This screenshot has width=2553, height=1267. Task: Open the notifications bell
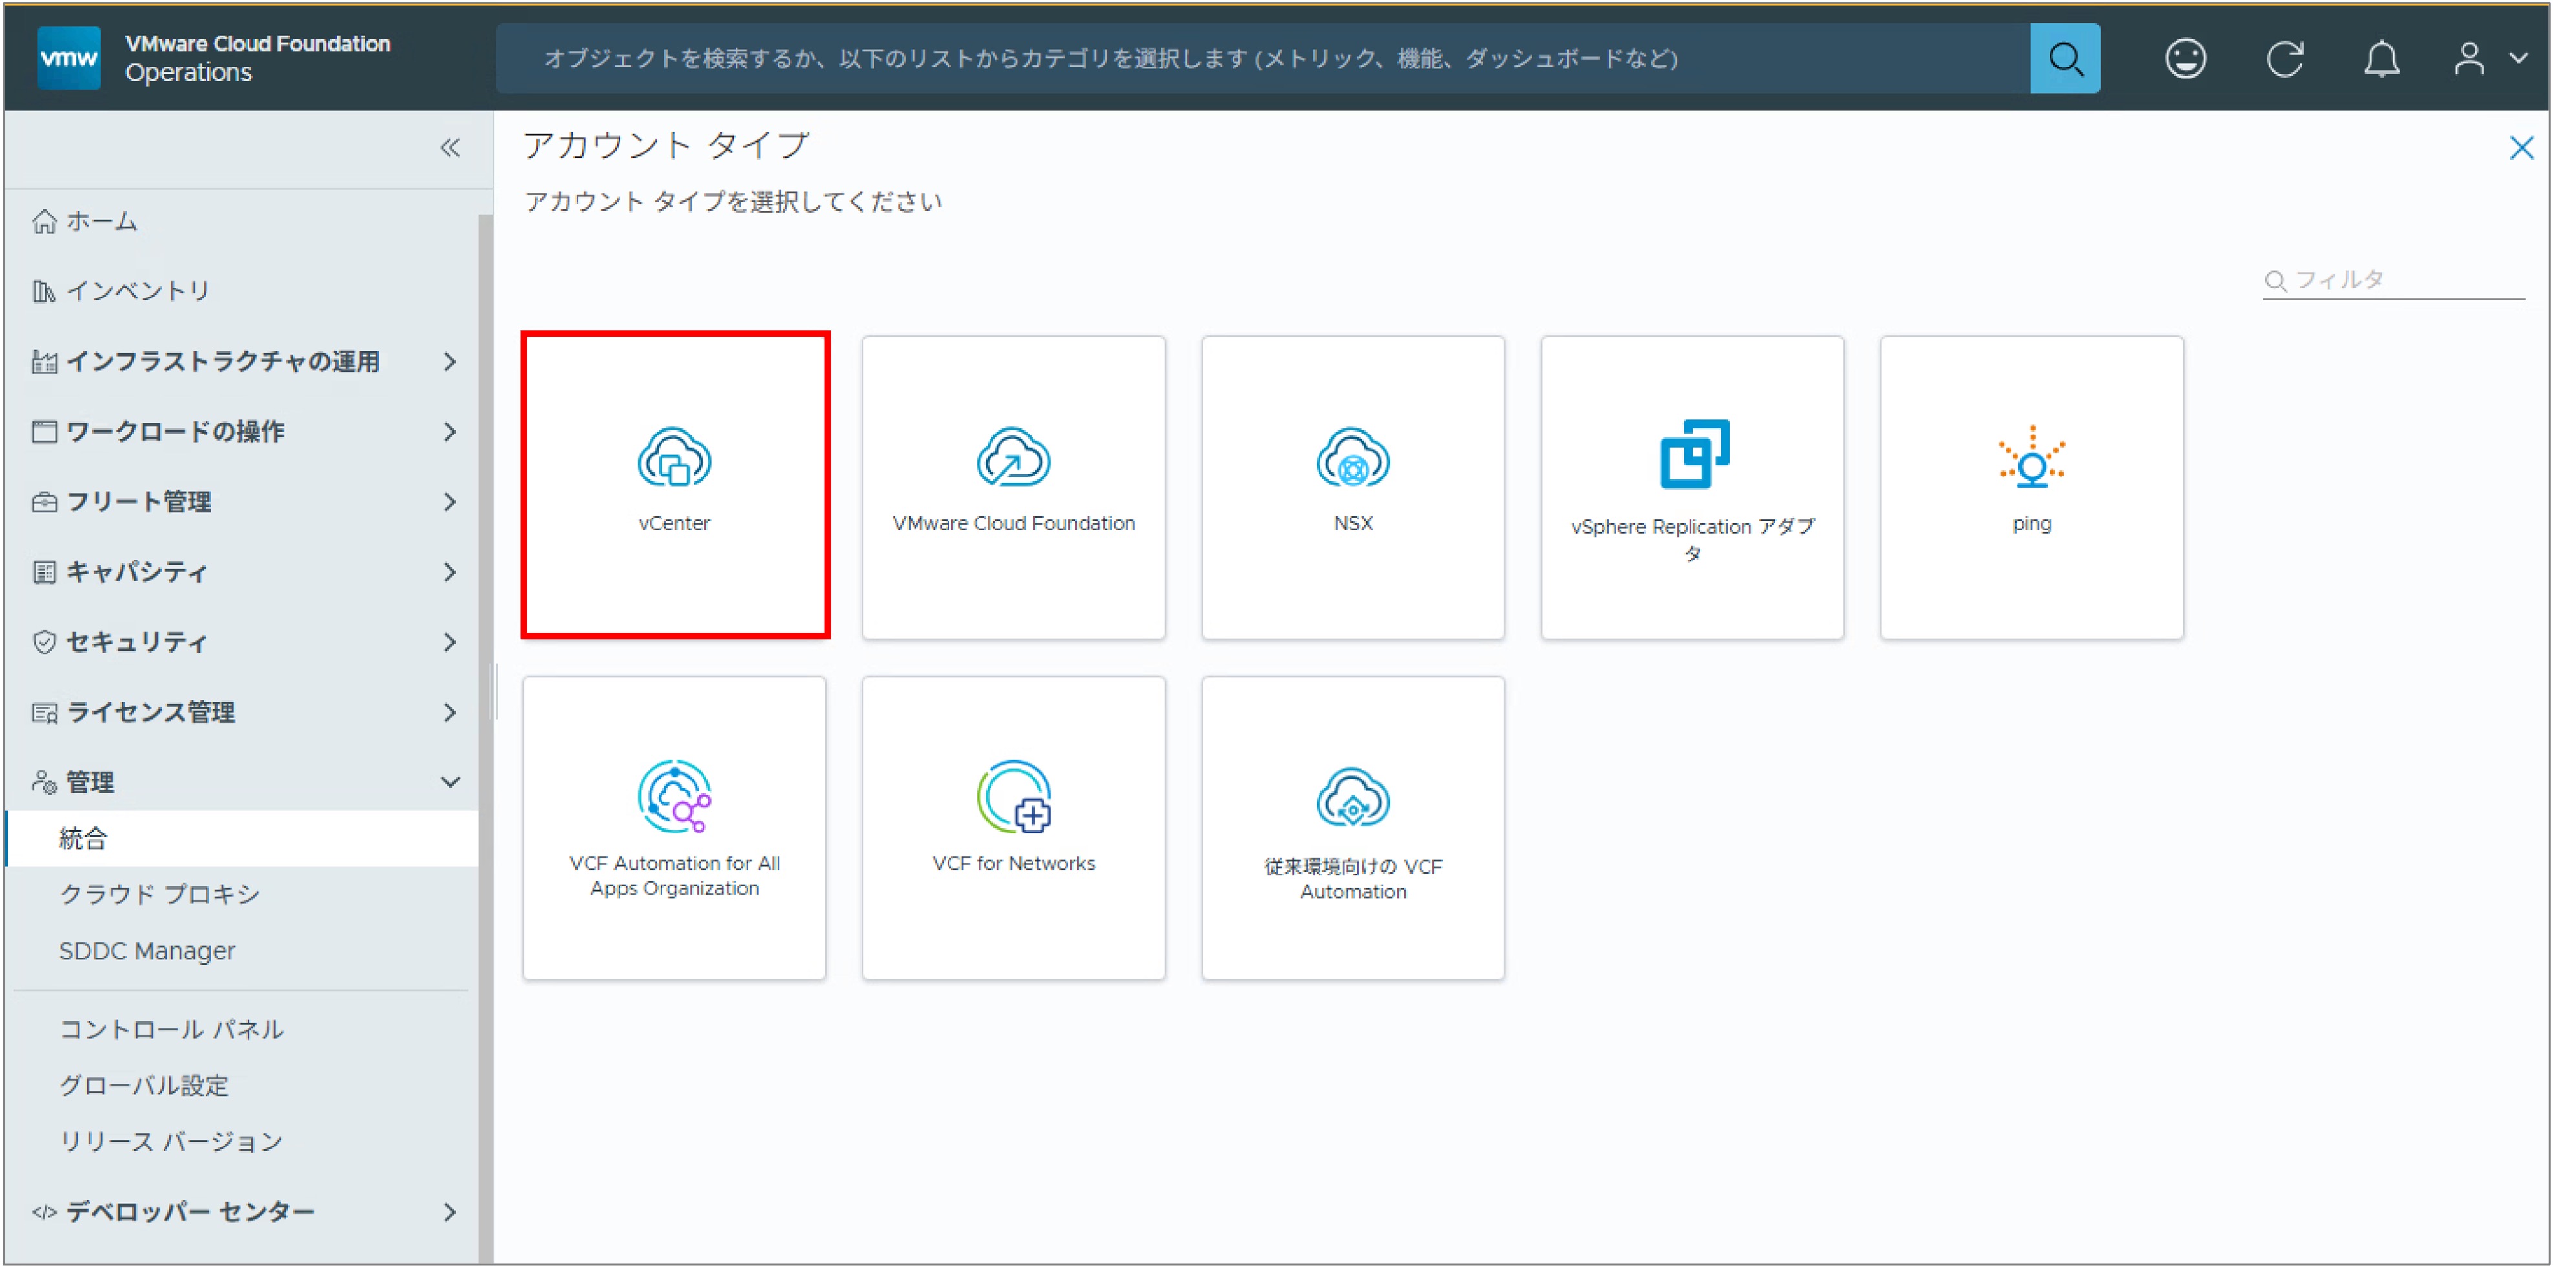coord(2380,58)
